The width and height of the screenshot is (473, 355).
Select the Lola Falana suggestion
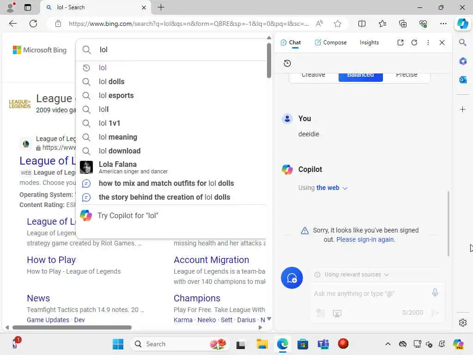[x=171, y=167]
